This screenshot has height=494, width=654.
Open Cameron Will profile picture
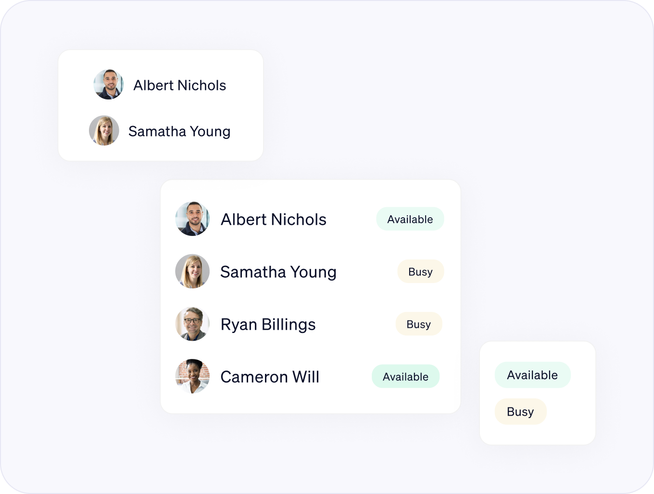click(x=192, y=376)
